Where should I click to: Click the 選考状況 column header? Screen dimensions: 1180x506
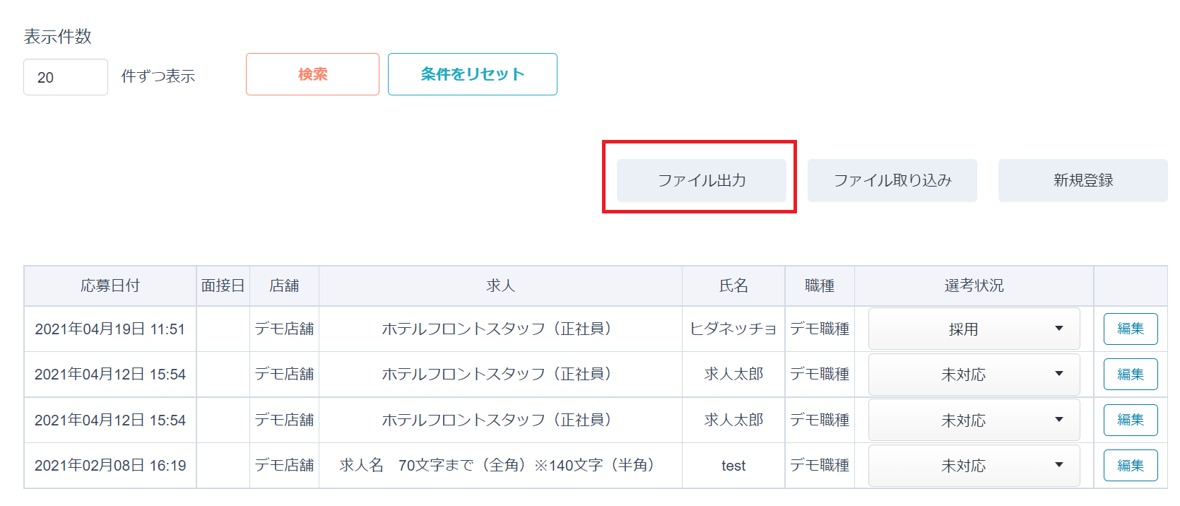[974, 286]
